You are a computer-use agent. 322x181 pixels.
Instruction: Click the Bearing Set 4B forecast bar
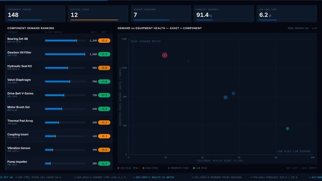tap(65, 41)
